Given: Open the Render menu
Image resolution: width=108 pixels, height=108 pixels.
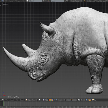Looking at the screenshot, I should click(11, 1).
